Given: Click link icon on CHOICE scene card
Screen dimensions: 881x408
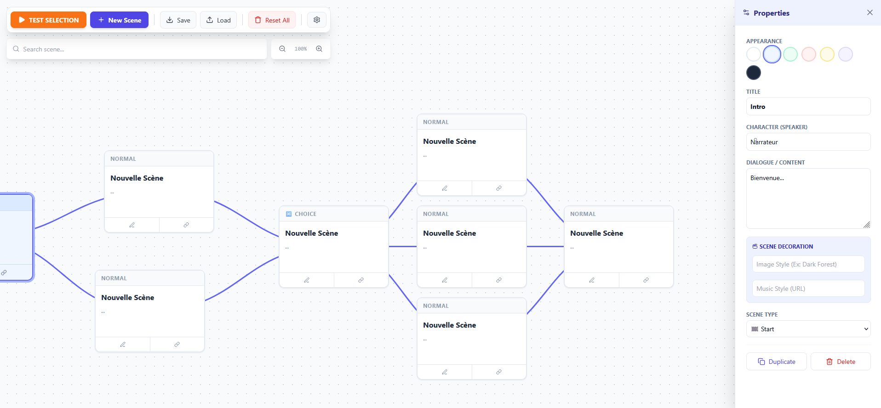Looking at the screenshot, I should point(361,280).
